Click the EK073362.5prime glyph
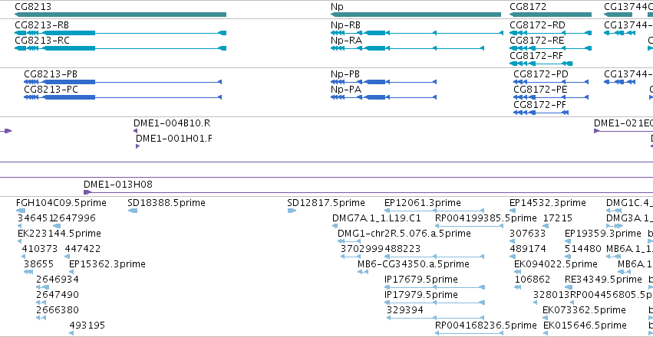The width and height of the screenshot is (653, 337). (x=546, y=318)
